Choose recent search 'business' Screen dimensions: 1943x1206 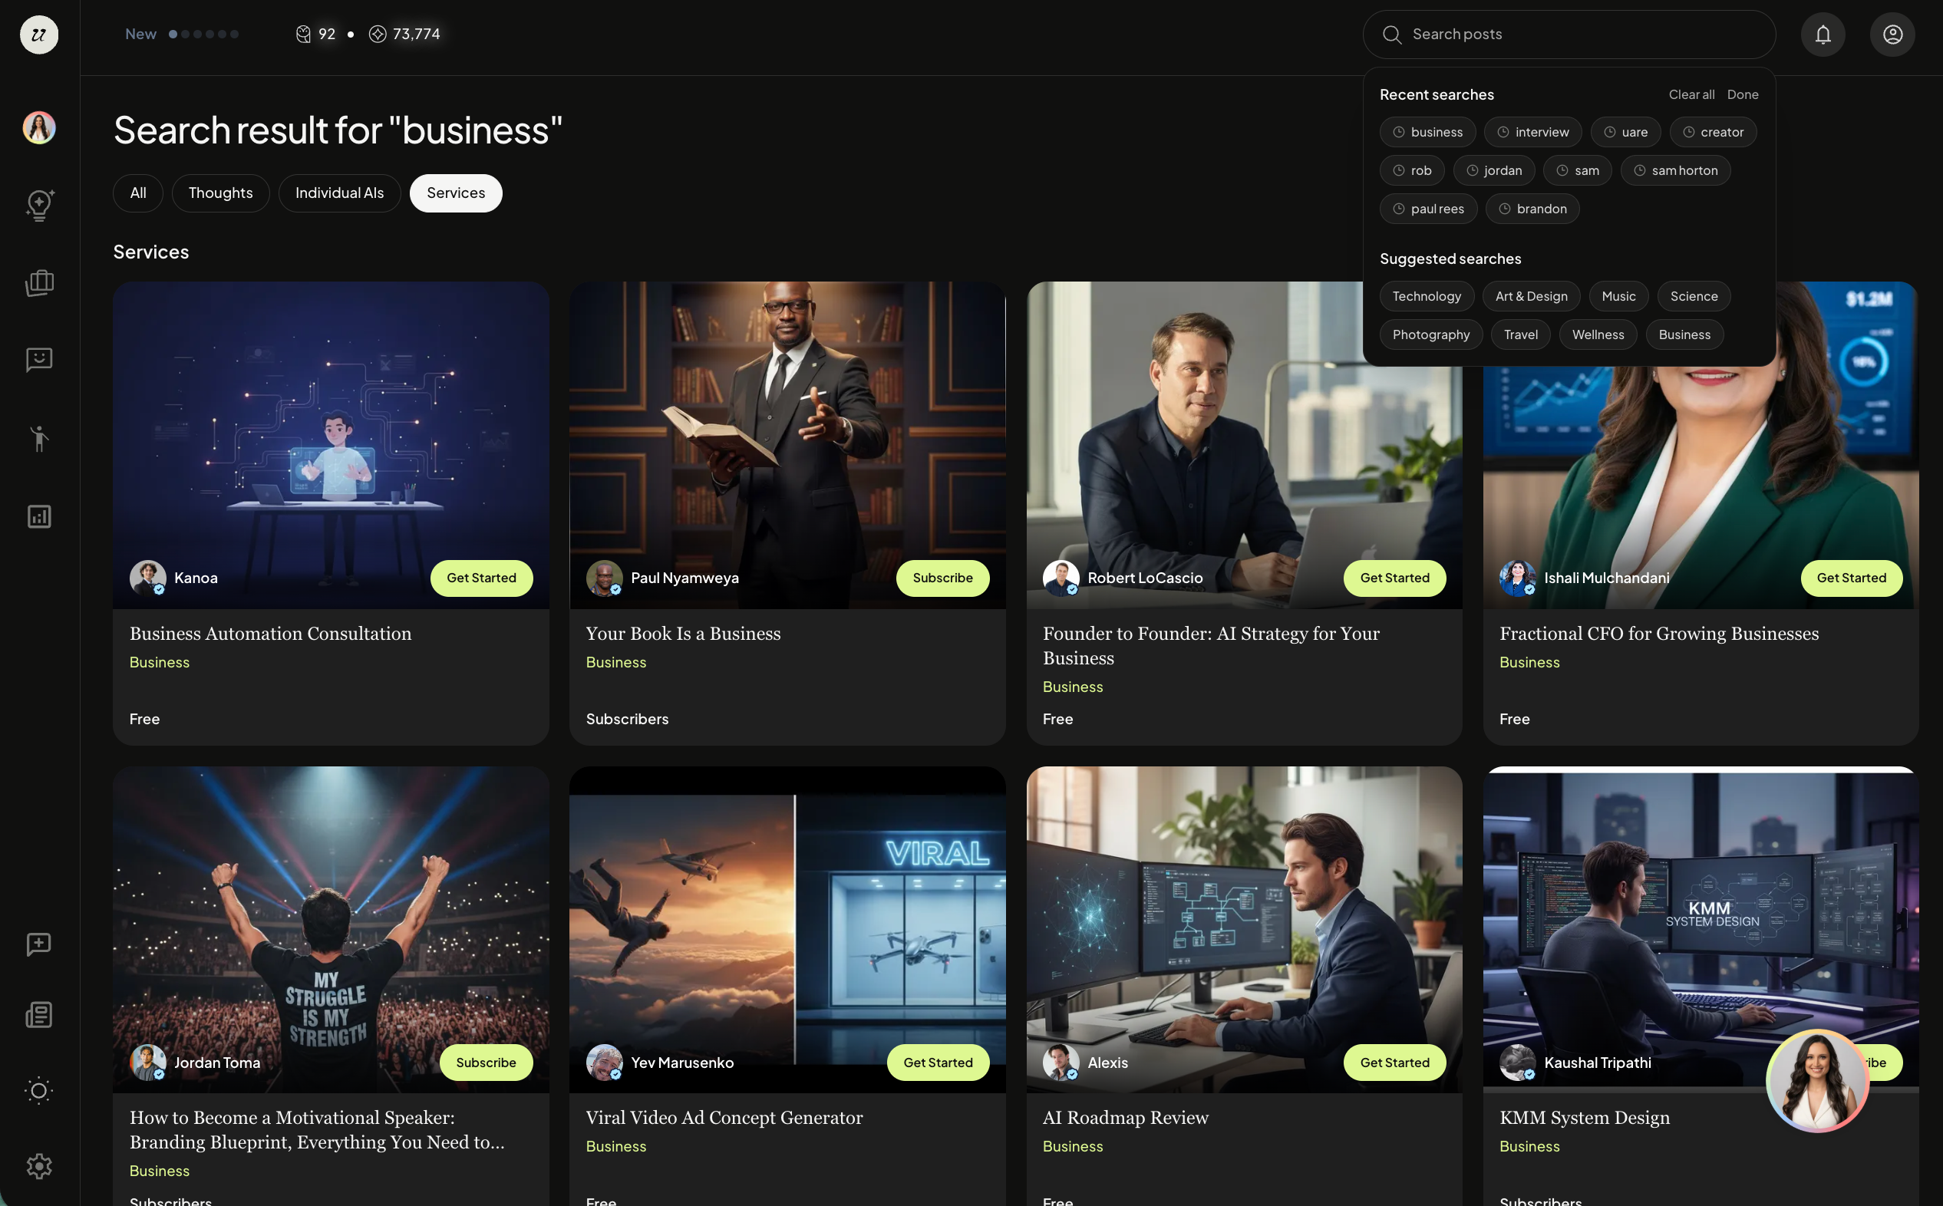pos(1427,133)
